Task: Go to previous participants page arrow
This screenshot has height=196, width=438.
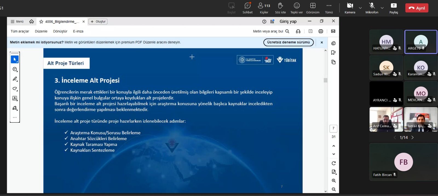Action: pyautogui.click(x=395, y=138)
